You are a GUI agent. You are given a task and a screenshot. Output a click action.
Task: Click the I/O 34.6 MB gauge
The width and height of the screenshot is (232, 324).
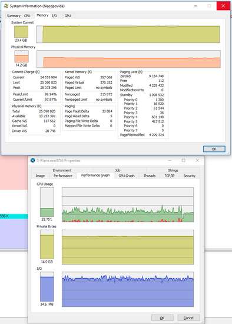pyautogui.click(x=47, y=287)
